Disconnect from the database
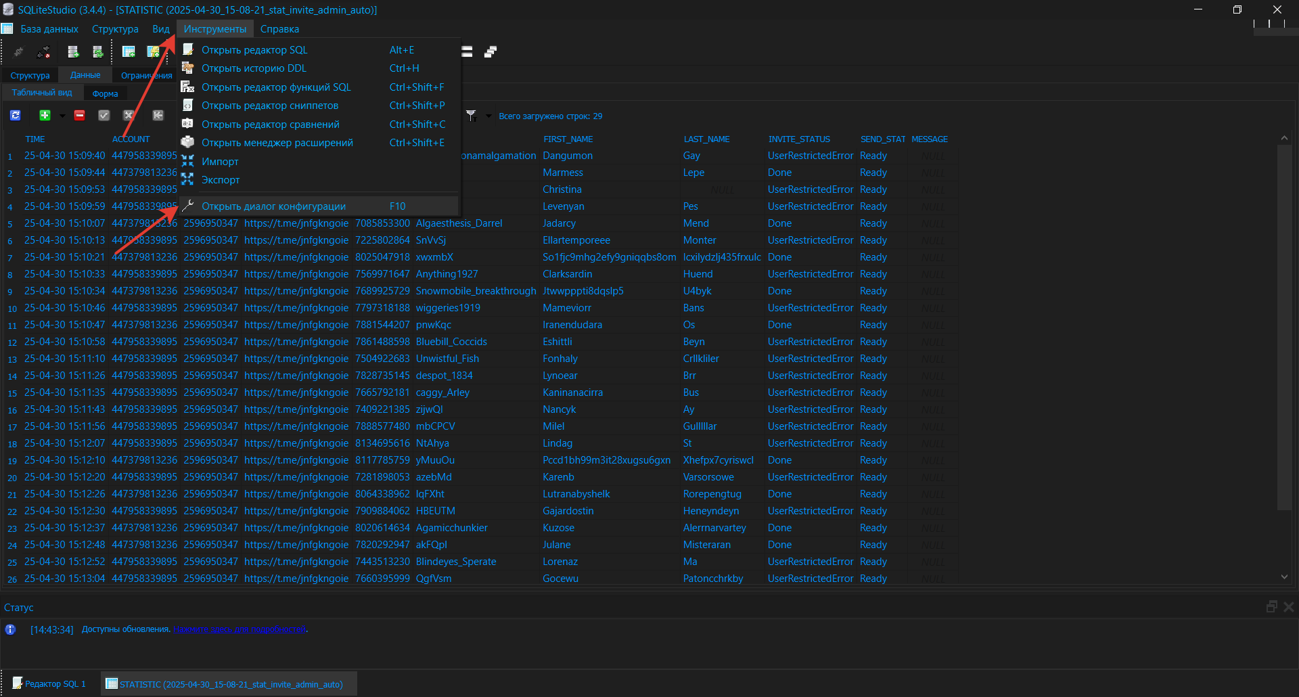Screen dimensions: 1299x697 pyautogui.click(x=44, y=52)
